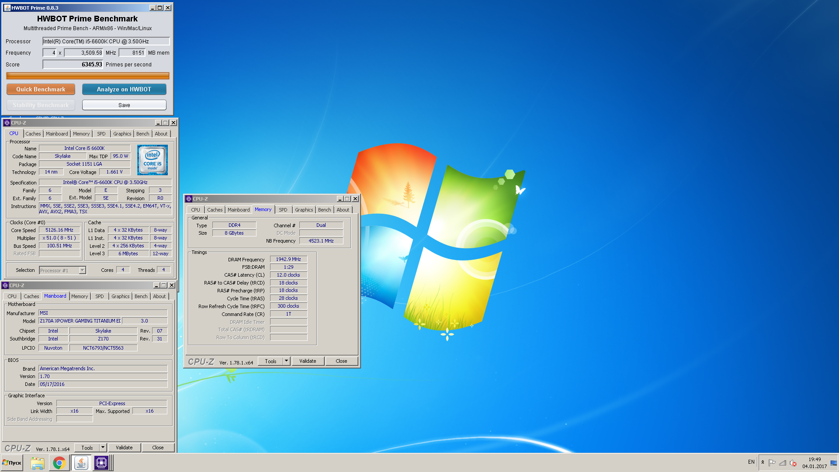Open Graphics tab in CPU window
This screenshot has height=472, width=839.
[x=122, y=134]
